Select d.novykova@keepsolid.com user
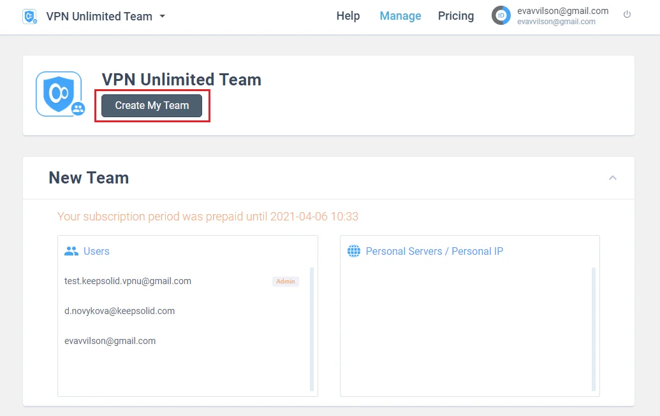 tap(119, 311)
